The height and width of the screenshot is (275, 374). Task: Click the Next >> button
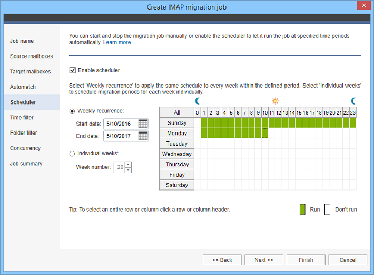264,260
